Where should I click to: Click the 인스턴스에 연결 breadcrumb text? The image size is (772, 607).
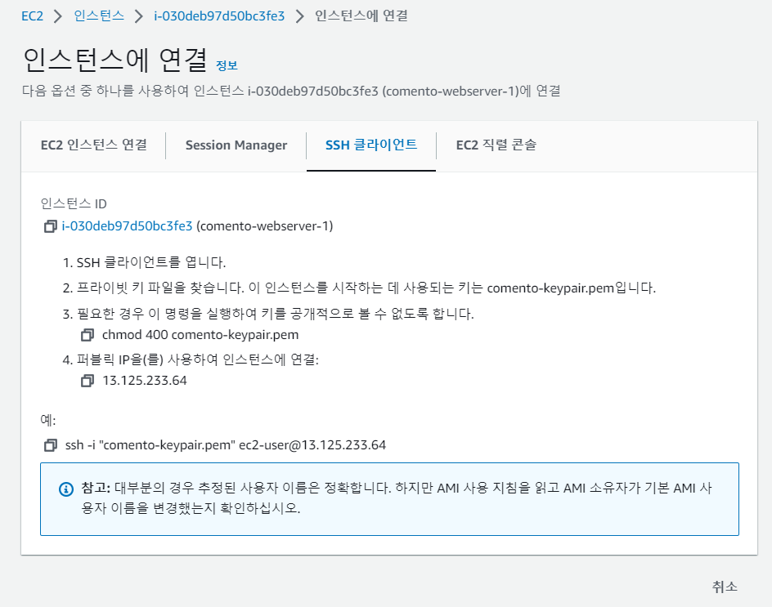click(x=361, y=16)
